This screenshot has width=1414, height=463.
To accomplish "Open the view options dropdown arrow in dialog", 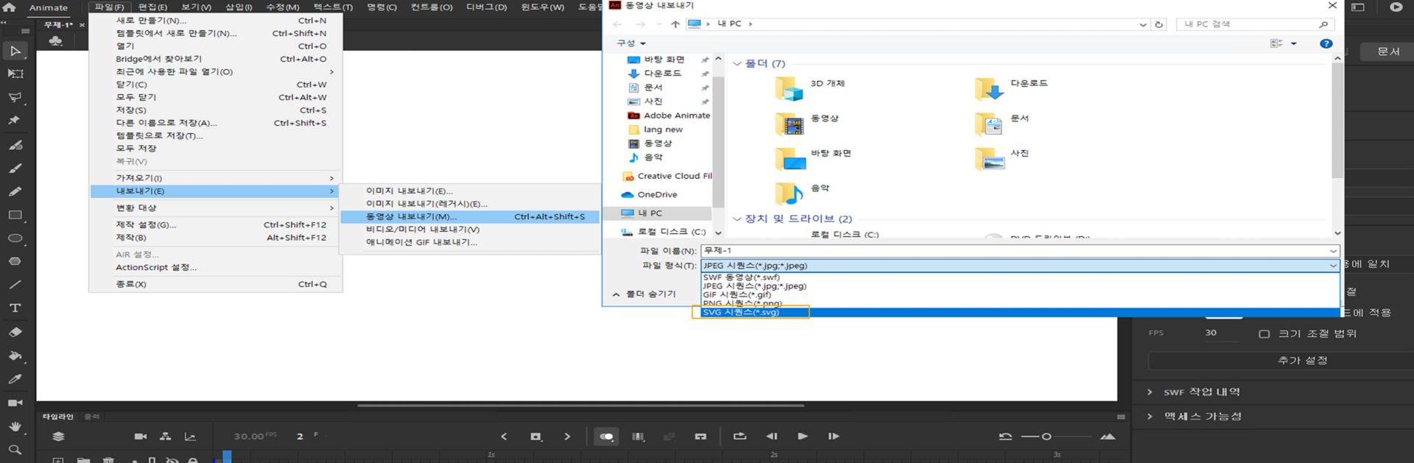I will [1294, 43].
